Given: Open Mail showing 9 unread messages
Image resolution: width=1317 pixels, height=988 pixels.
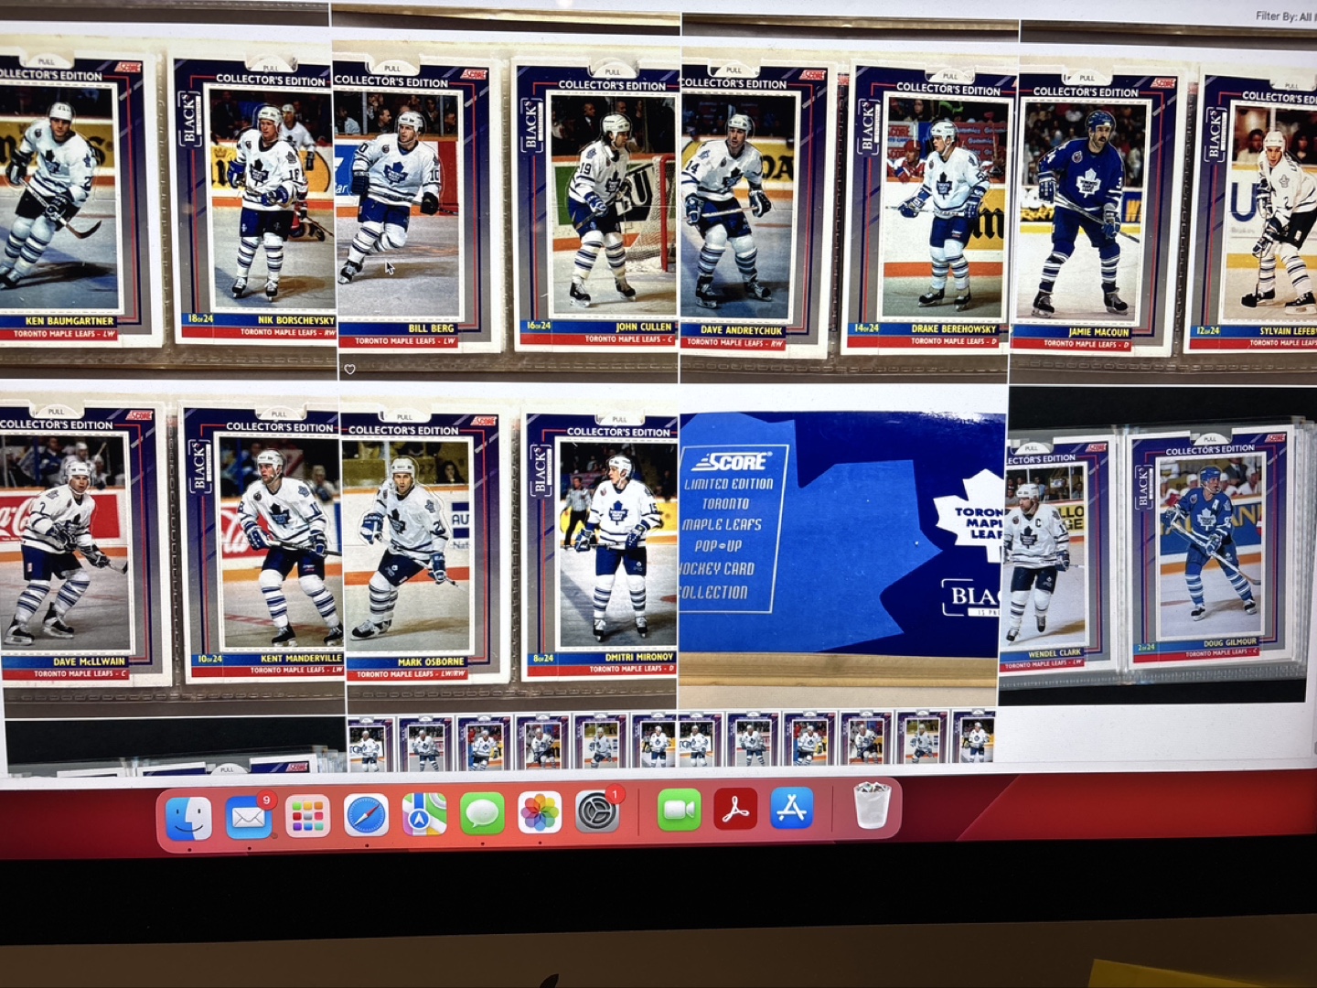Looking at the screenshot, I should click(x=248, y=816).
